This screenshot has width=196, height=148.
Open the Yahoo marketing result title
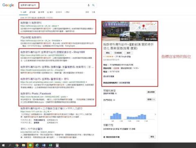click(x=45, y=79)
